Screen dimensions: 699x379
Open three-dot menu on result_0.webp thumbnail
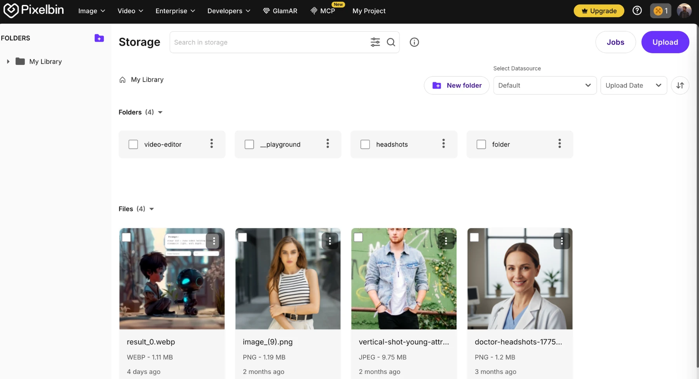point(214,241)
